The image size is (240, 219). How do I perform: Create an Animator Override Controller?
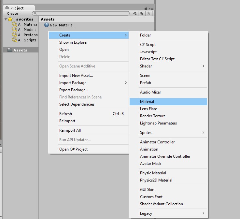coord(168,156)
